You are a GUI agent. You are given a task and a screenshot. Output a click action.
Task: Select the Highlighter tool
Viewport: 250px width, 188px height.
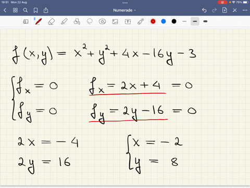(64, 21)
